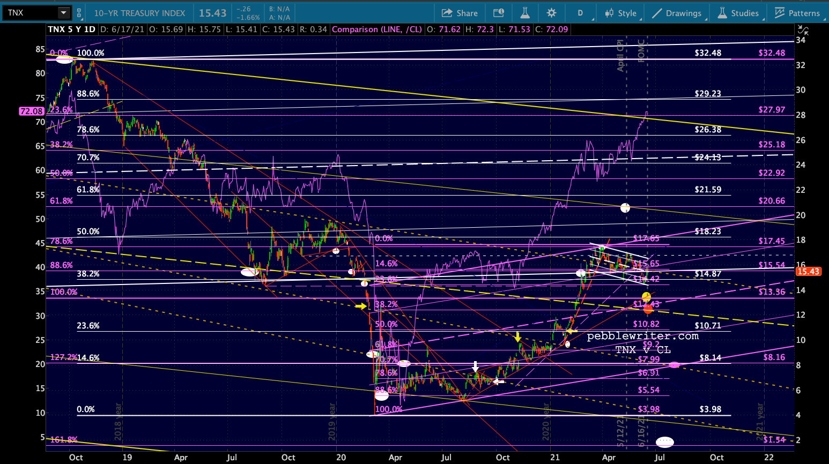
Task: Open the Patterns menu
Action: (797, 13)
